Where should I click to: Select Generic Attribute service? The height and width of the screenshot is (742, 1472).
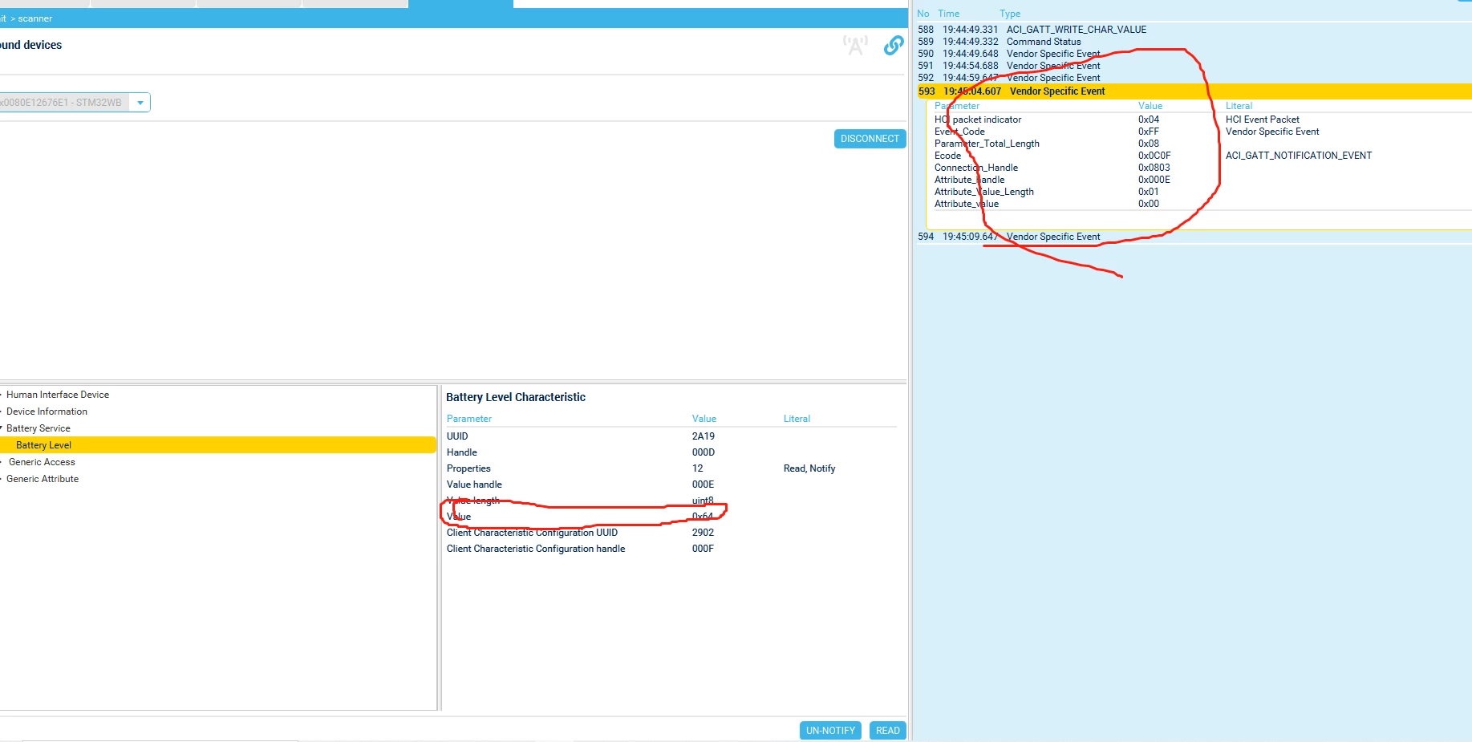click(43, 479)
